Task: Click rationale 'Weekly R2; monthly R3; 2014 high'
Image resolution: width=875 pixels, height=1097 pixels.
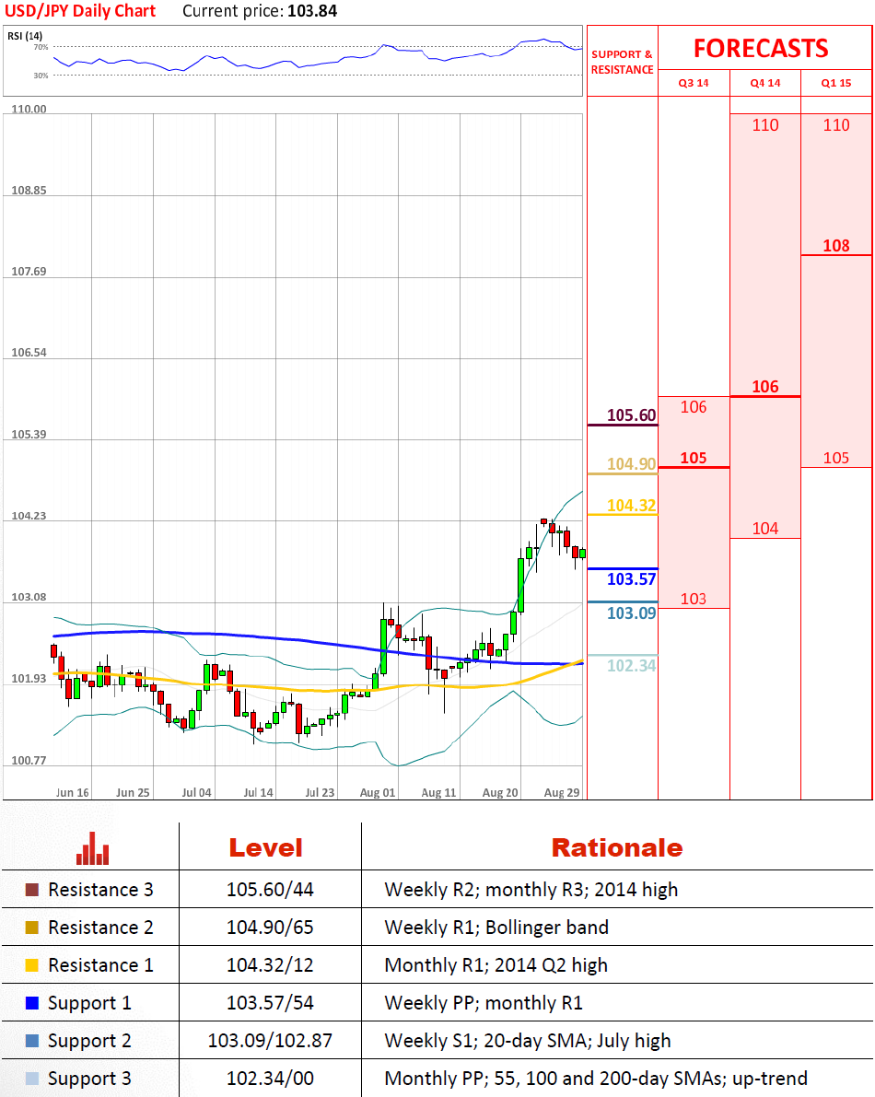Action: point(531,890)
